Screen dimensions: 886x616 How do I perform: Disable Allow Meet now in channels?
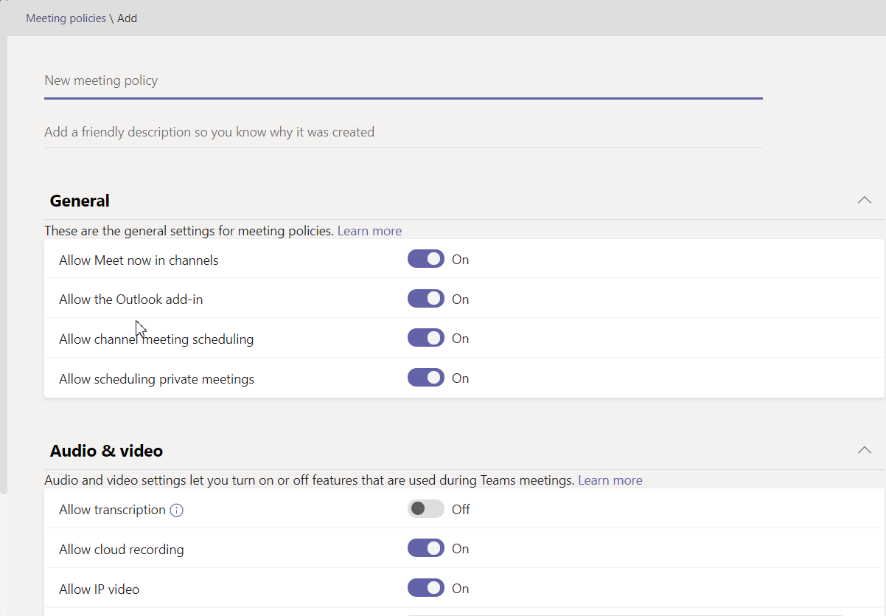[425, 259]
